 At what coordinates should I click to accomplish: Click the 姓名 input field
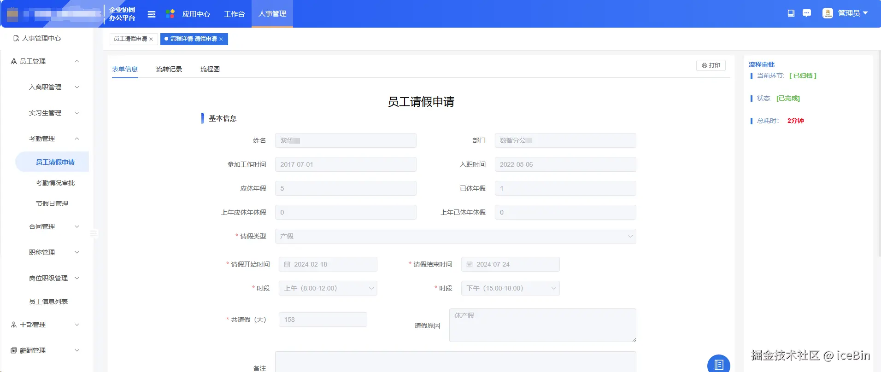tap(346, 140)
